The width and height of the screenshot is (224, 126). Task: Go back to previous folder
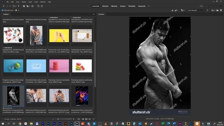[4, 6]
